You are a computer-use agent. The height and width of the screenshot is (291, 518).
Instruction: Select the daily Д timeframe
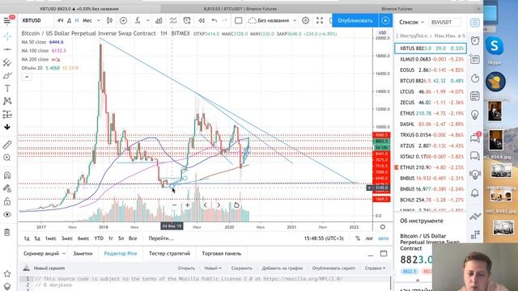69,21
